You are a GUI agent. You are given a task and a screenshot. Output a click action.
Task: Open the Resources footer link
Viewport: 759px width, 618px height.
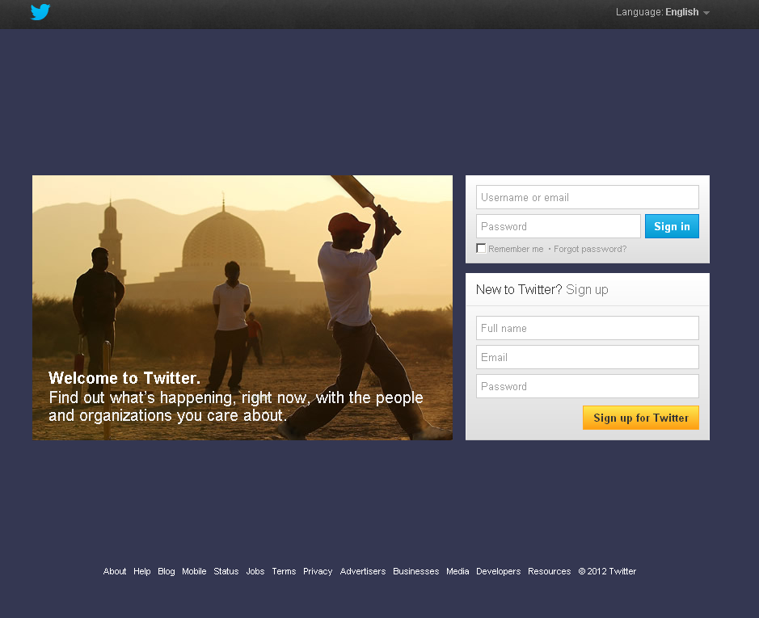click(549, 571)
